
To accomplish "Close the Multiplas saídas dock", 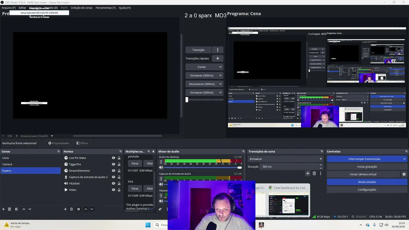I will pos(153,151).
